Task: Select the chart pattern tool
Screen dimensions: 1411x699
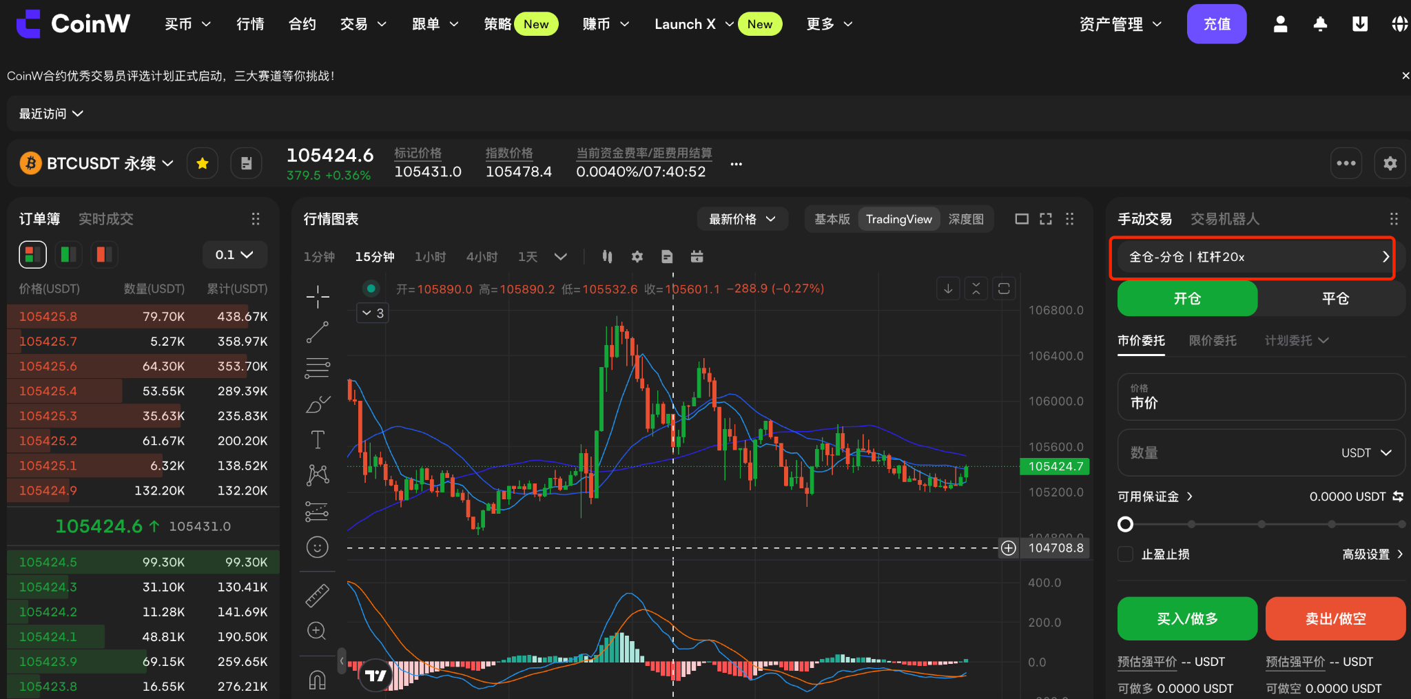Action: click(318, 475)
